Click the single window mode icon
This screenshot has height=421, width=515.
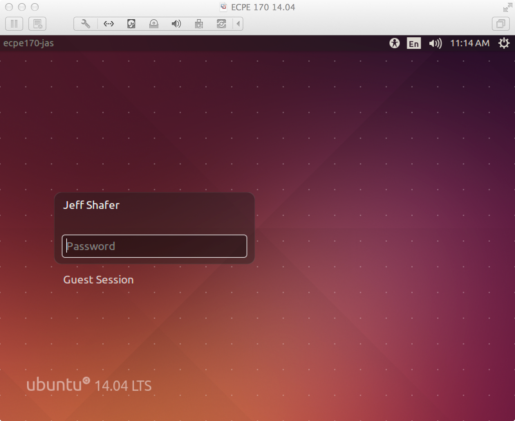coord(501,24)
